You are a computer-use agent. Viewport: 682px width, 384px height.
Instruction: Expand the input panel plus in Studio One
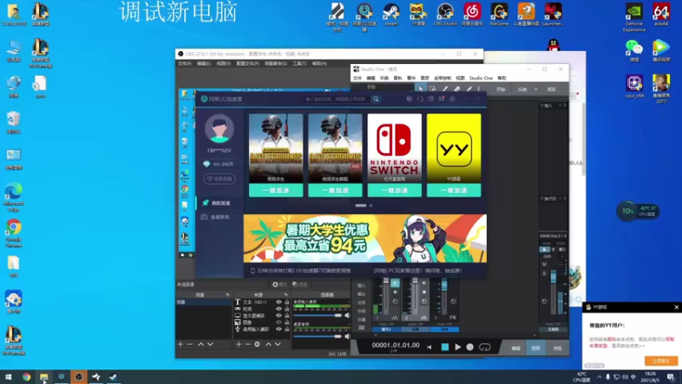tap(564, 105)
